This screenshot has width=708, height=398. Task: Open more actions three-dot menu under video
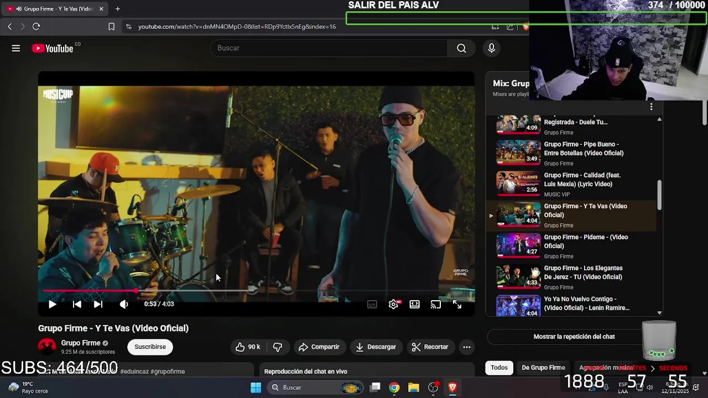[467, 347]
